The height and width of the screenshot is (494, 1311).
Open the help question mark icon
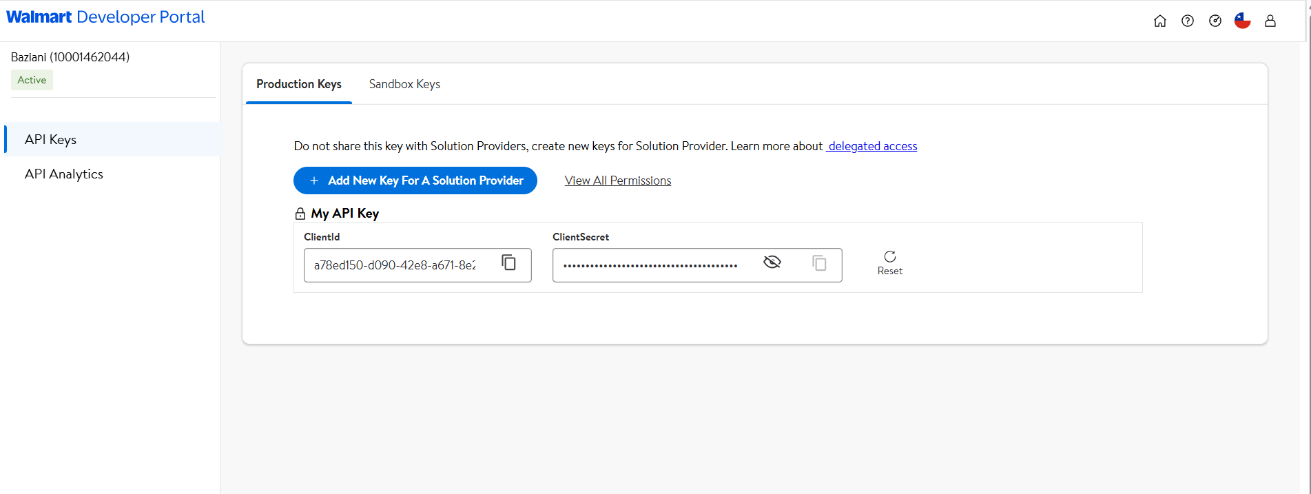click(1188, 21)
